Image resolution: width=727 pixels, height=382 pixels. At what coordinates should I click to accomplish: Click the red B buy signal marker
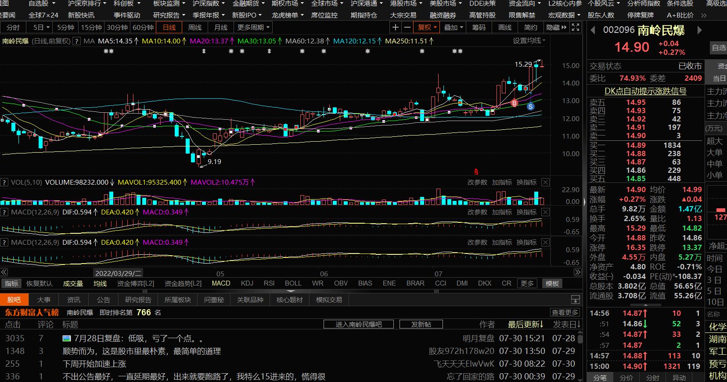click(515, 104)
